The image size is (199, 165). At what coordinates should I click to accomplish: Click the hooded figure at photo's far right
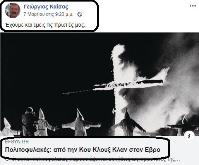tap(183, 126)
